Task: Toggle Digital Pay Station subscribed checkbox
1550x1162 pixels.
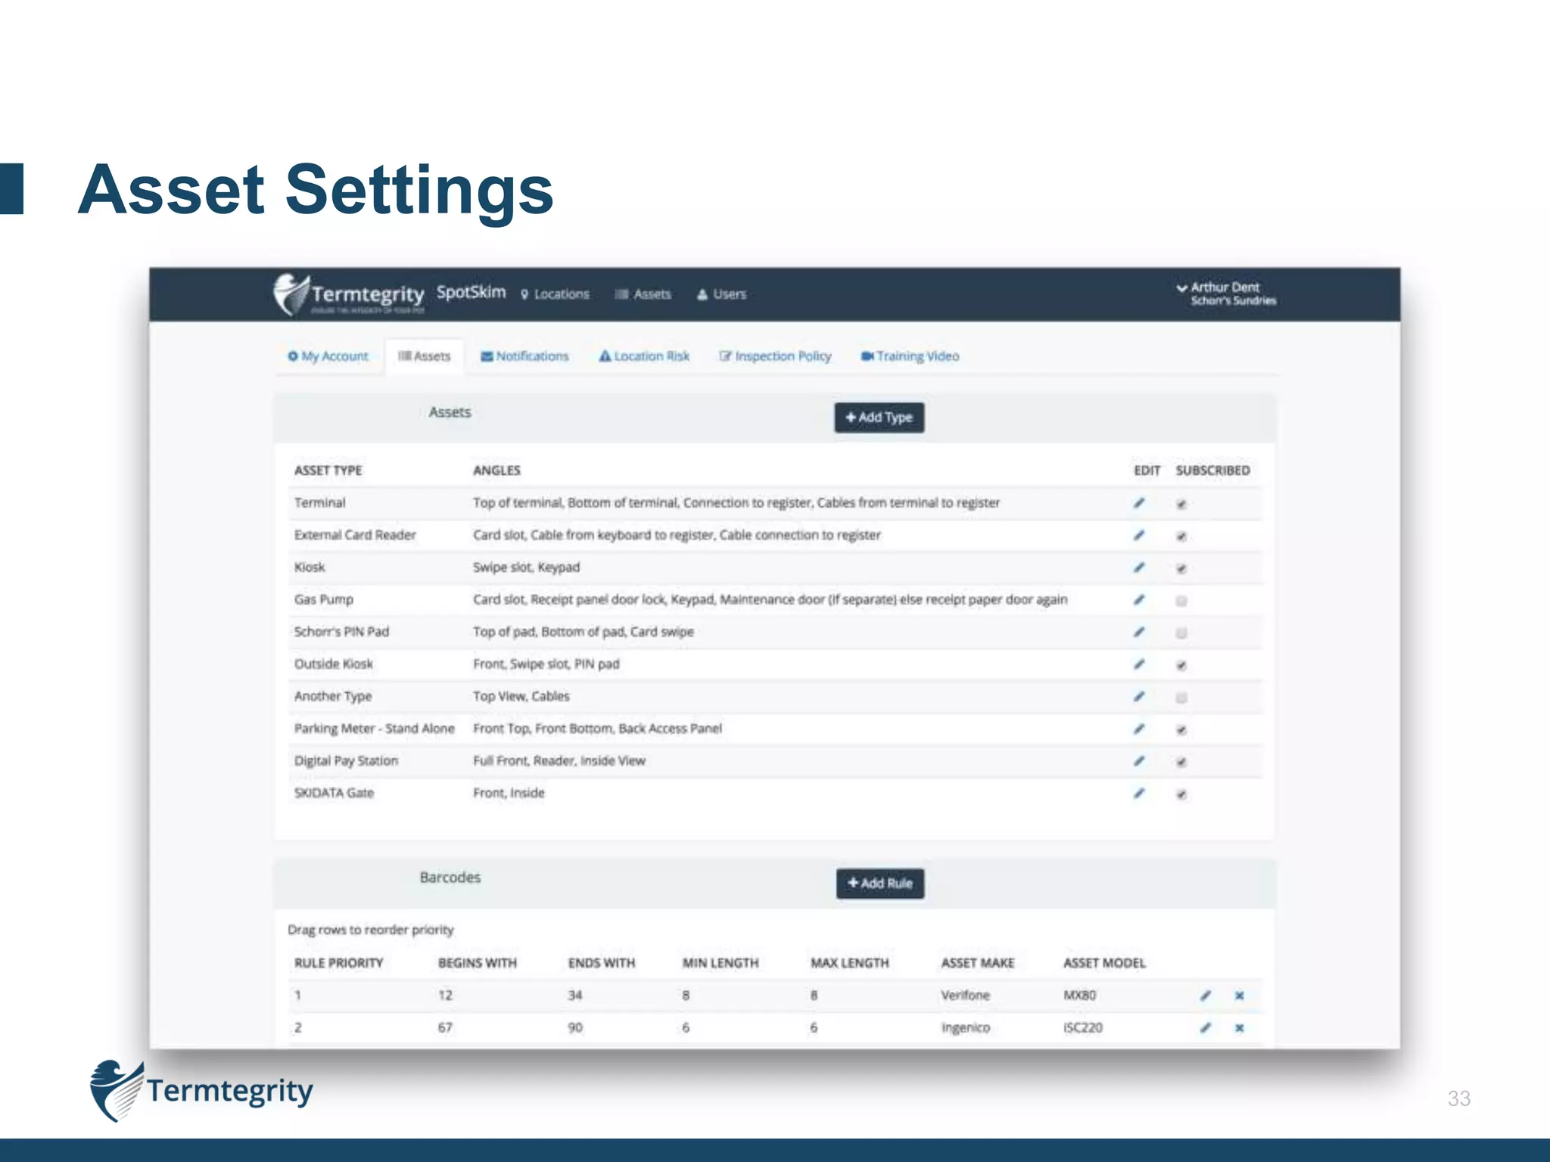Action: (x=1181, y=762)
